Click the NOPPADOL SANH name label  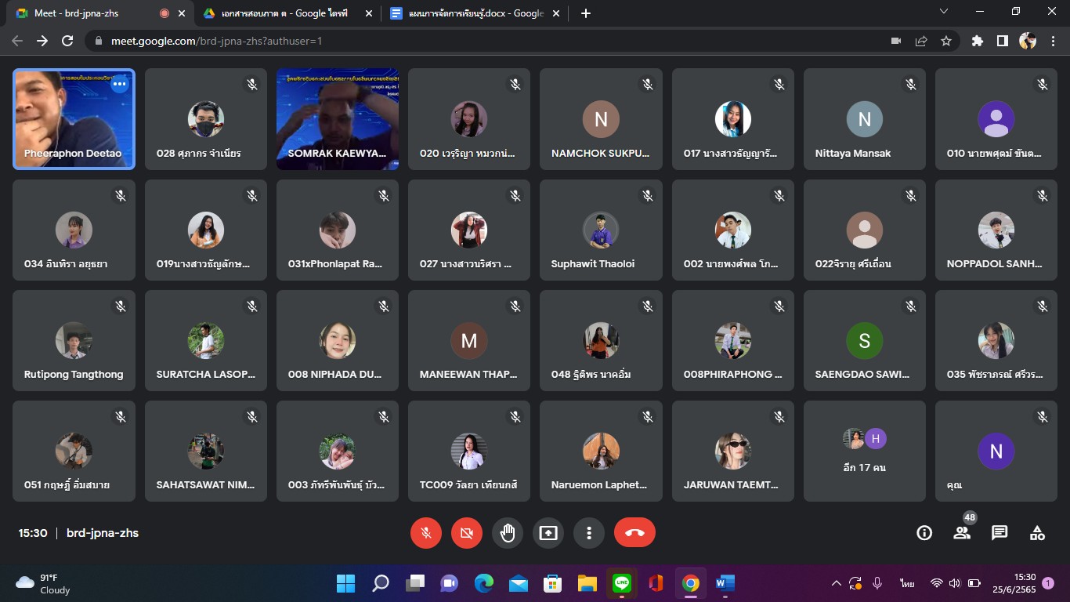point(995,264)
